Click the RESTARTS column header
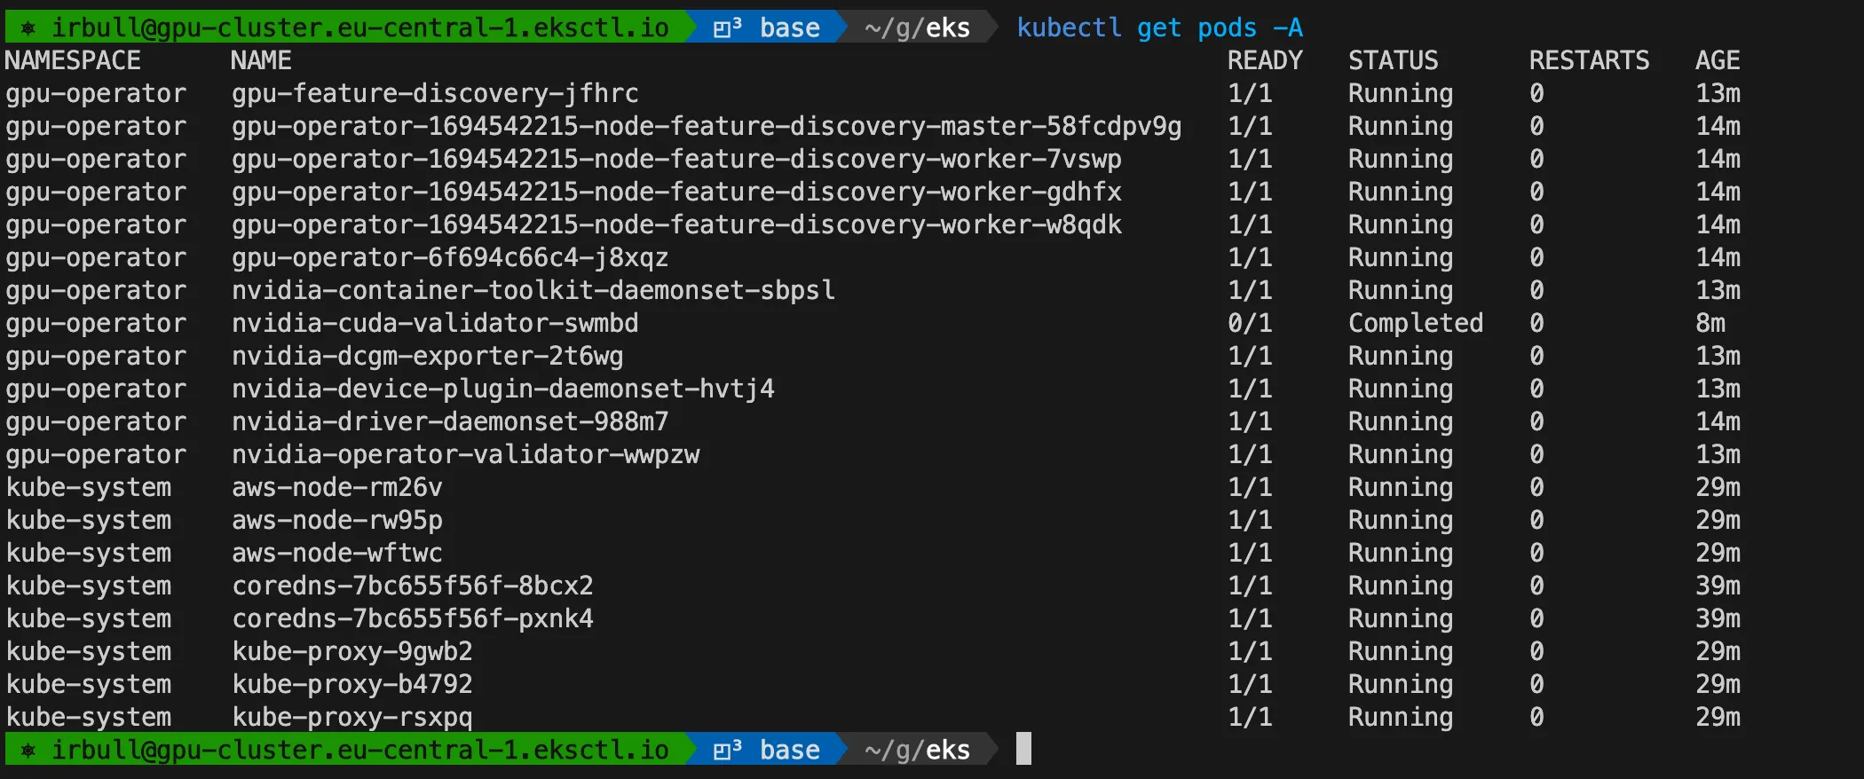This screenshot has height=779, width=1864. tap(1589, 60)
